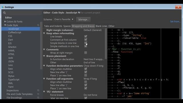The image size is (183, 103).
Task: Toggle 'else' on new line checkbox
Action: [x=85, y=98]
